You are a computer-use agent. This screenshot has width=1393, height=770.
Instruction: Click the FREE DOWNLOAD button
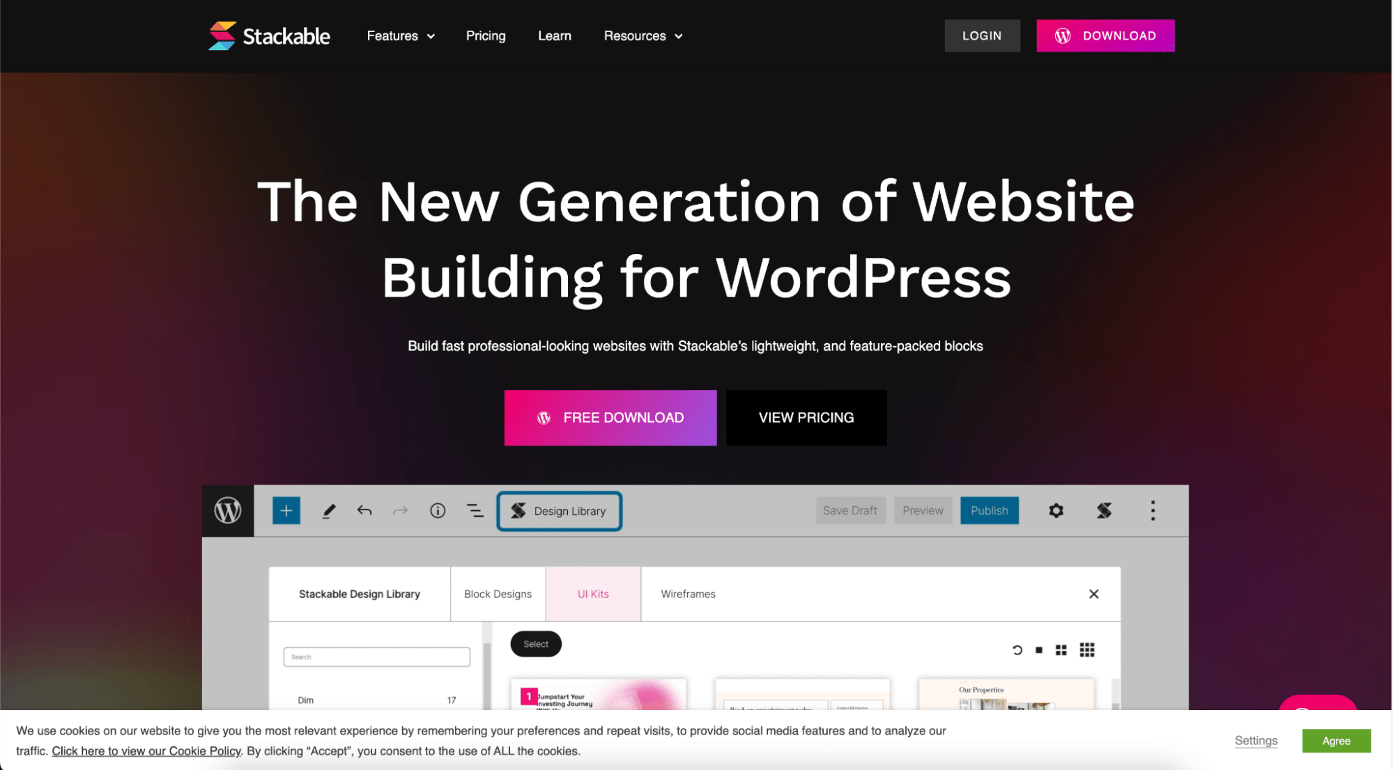(610, 417)
